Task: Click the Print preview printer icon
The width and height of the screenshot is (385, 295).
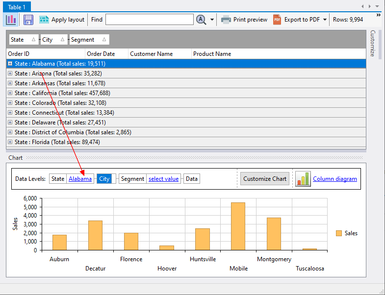Action: pyautogui.click(x=226, y=20)
